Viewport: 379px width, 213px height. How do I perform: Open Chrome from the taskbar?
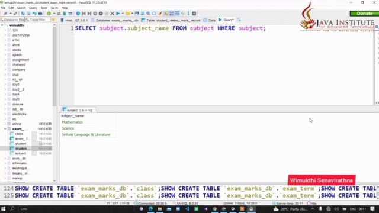point(214,209)
